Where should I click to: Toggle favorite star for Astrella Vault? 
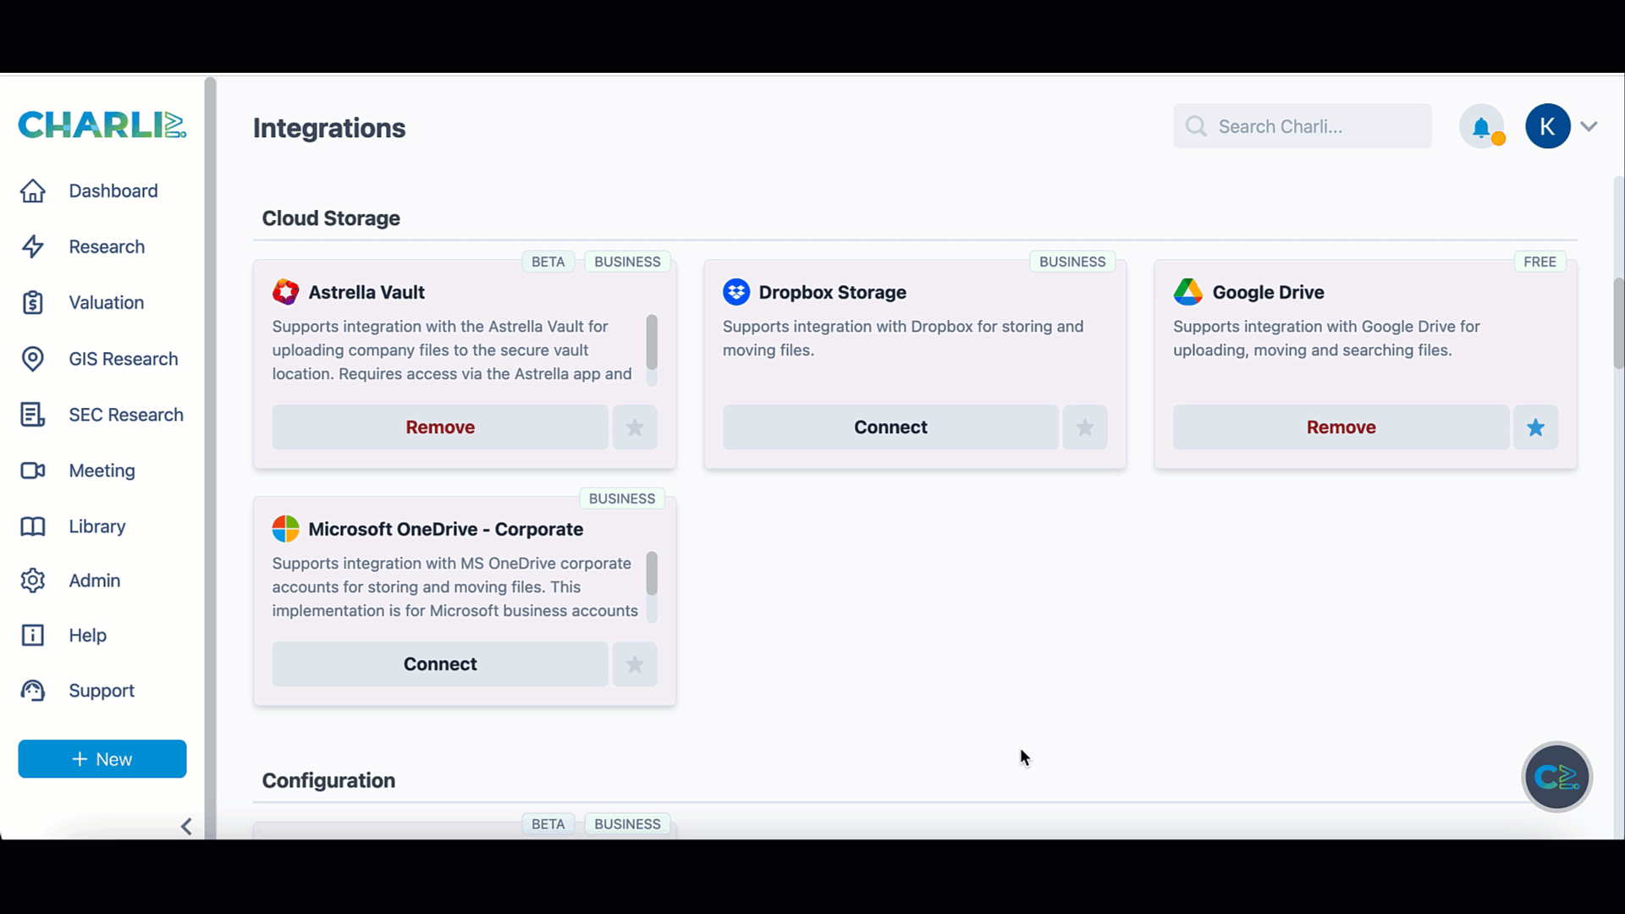(635, 427)
